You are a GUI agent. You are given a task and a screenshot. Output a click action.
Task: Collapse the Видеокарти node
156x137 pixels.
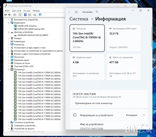[x=9, y=23]
